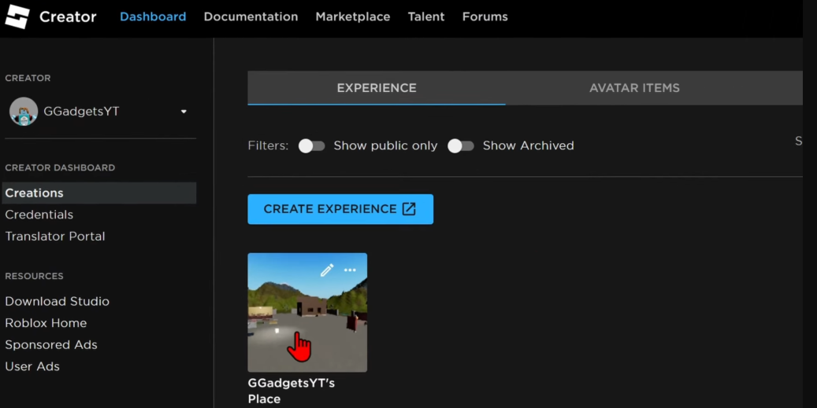This screenshot has width=817, height=408.
Task: Open the Sponsored Ads link
Action: coord(51,345)
